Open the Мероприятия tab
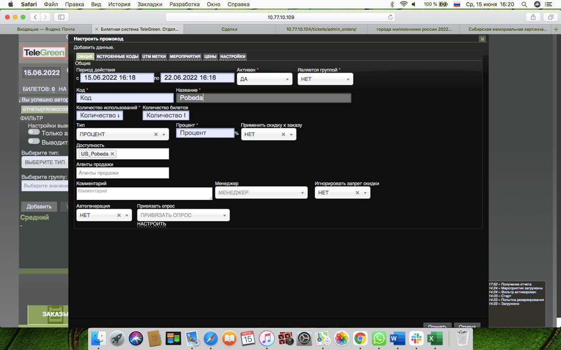 point(185,57)
